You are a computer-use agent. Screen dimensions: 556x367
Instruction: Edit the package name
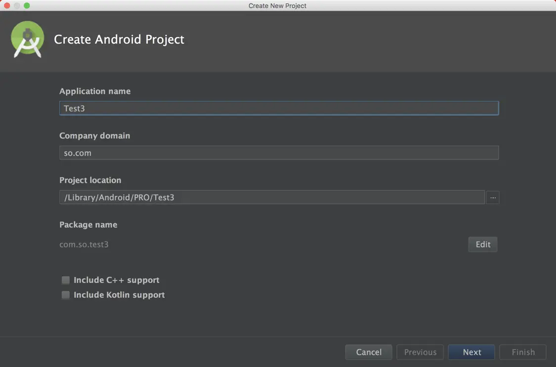point(482,244)
